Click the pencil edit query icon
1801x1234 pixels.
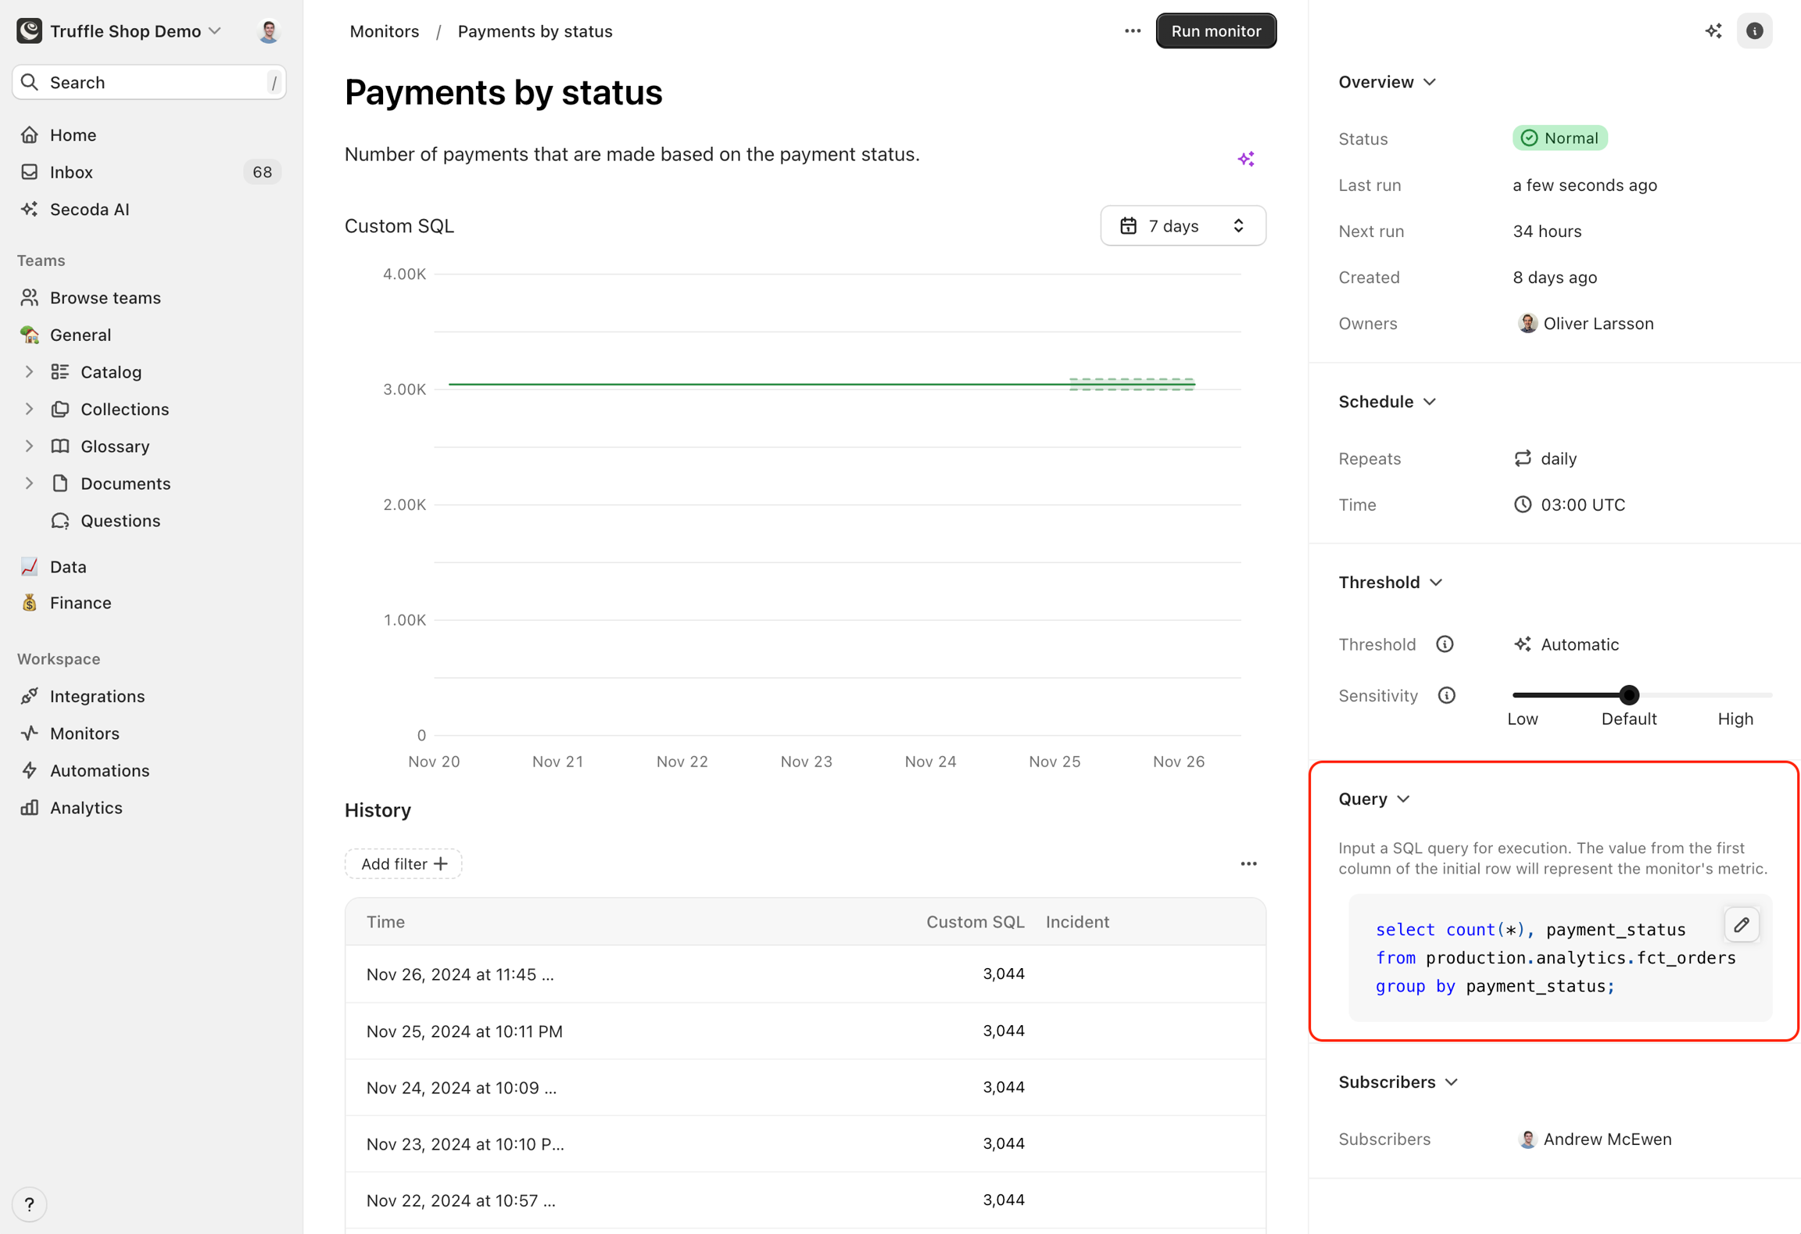pos(1741,925)
